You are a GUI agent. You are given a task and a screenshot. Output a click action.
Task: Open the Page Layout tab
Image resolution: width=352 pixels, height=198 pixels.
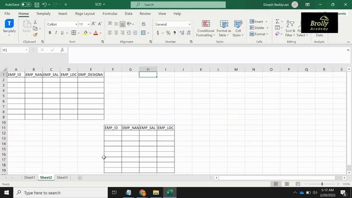[x=85, y=13]
